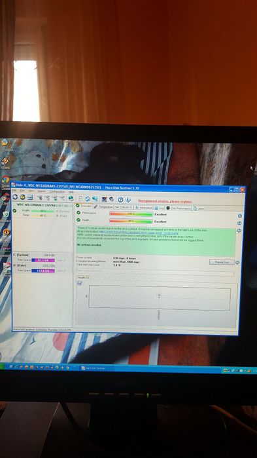Open the Disk menu
The image size is (257, 458).
pos(22,191)
